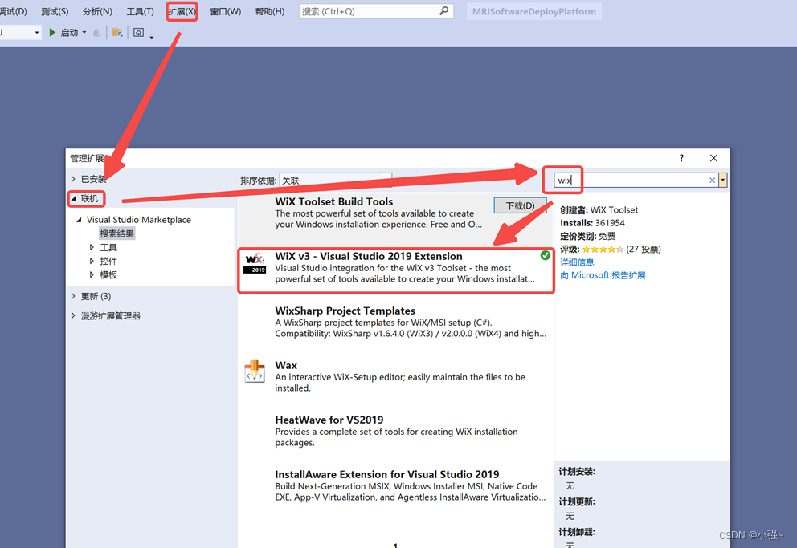Viewport: 797px width, 548px height.
Task: Expand the 漫游扩展管理器 category
Action: coord(73,315)
